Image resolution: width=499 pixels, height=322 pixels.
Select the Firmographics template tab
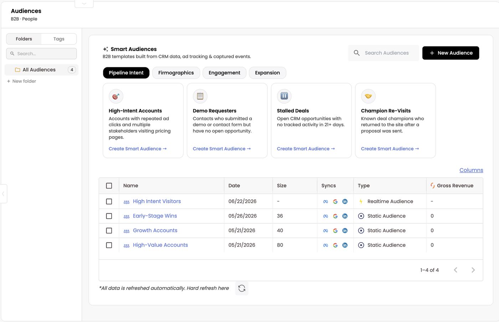tap(176, 73)
